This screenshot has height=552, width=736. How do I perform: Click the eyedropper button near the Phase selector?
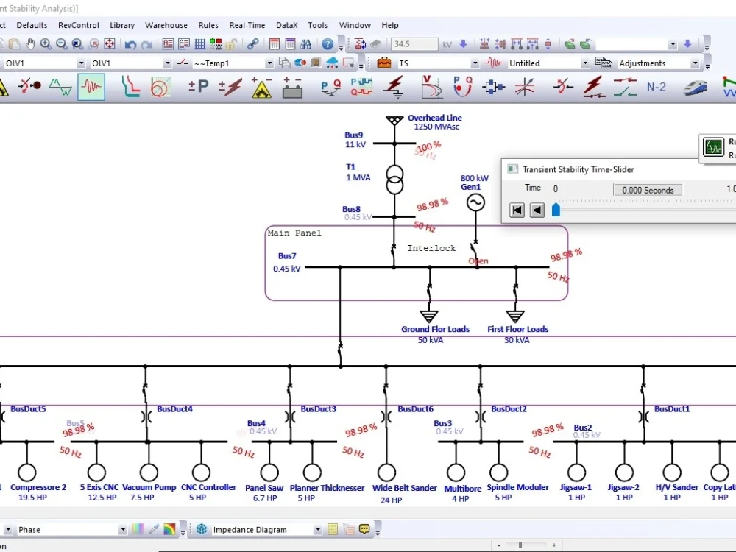click(x=154, y=528)
